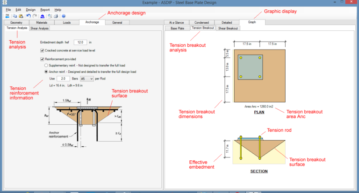Show the Shear Breakout graph tab

[228, 29]
